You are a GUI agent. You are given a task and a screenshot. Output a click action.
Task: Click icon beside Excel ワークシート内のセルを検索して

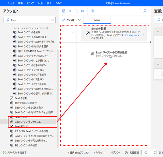click(x=15, y=89)
